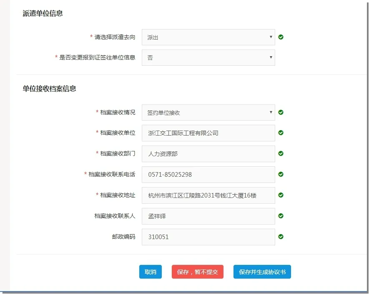Click green checkmark beside 档案接收情况 dropdown
This screenshot has width=369, height=294.
coord(281,112)
